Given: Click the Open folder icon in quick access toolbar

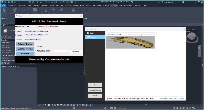Looking at the screenshot, I should [9, 2].
